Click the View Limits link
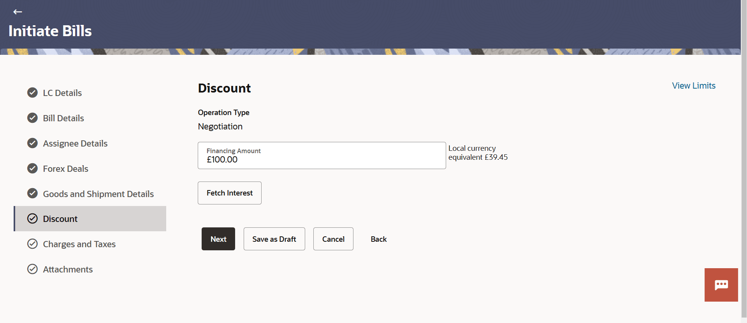 click(x=694, y=86)
